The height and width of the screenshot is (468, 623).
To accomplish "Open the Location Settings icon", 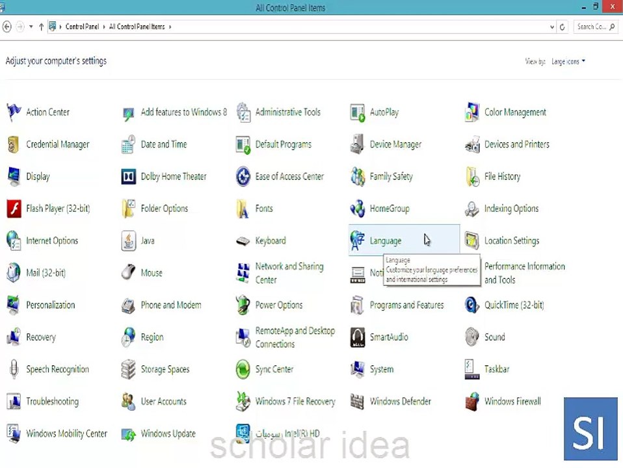I will tap(471, 240).
